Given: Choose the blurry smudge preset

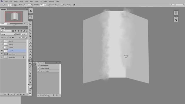Looking at the screenshot, I should click(x=48, y=66).
